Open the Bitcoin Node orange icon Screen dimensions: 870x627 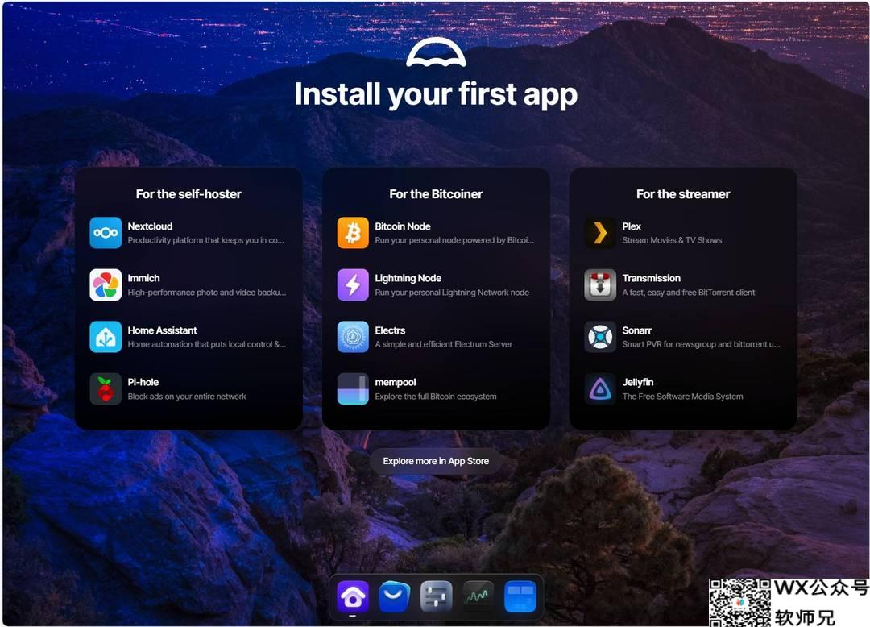(x=353, y=232)
